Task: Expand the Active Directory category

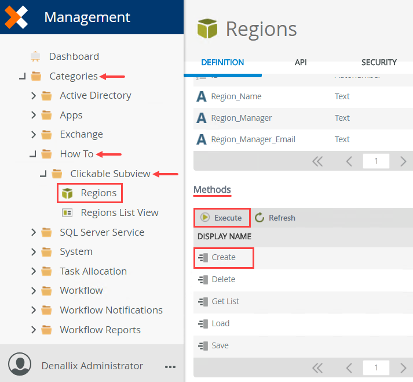Action: [x=34, y=96]
